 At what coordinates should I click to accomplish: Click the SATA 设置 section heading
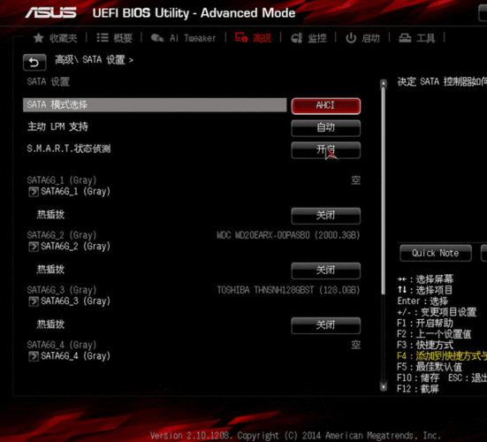pyautogui.click(x=48, y=82)
